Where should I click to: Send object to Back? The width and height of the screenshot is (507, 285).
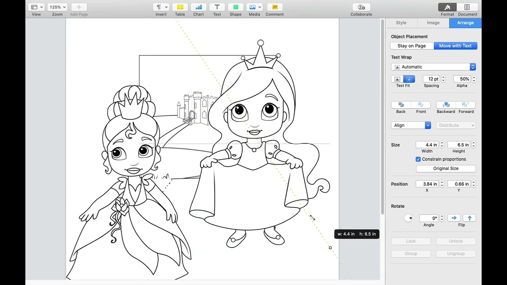[401, 105]
